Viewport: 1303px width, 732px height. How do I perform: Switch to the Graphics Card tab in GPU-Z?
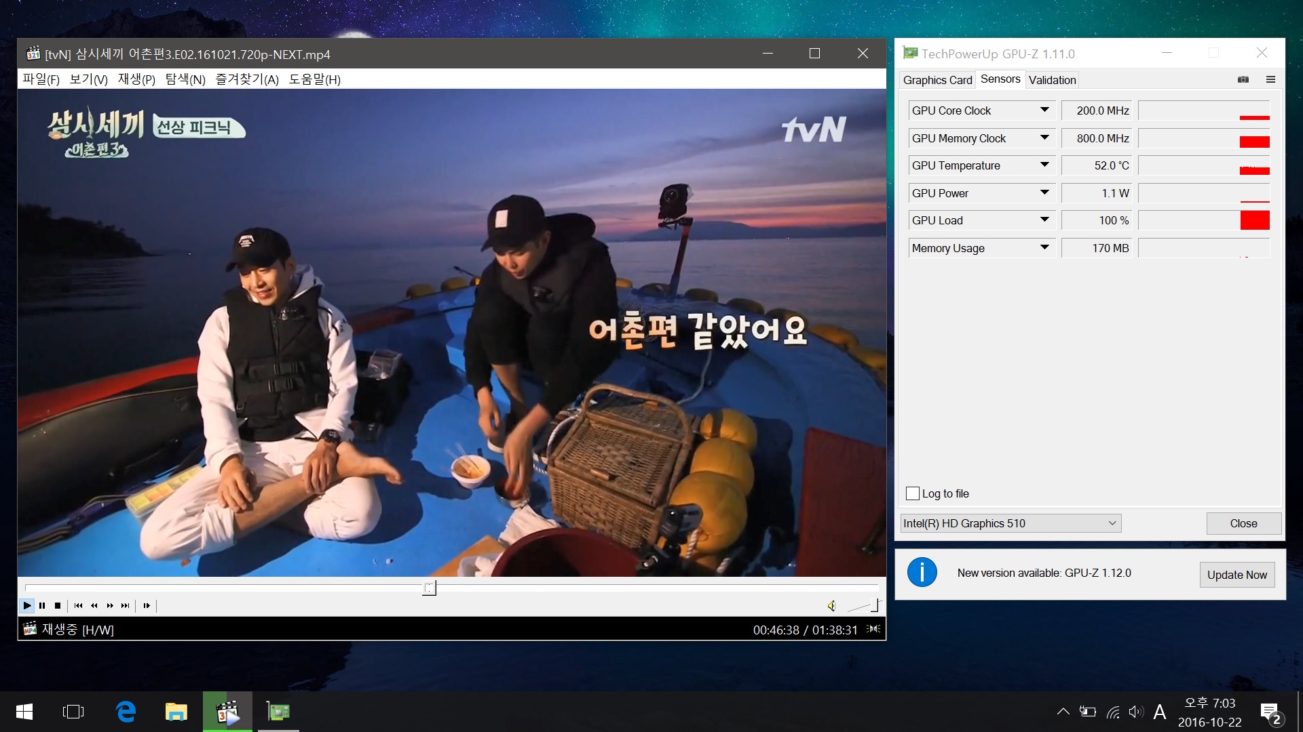coord(937,80)
